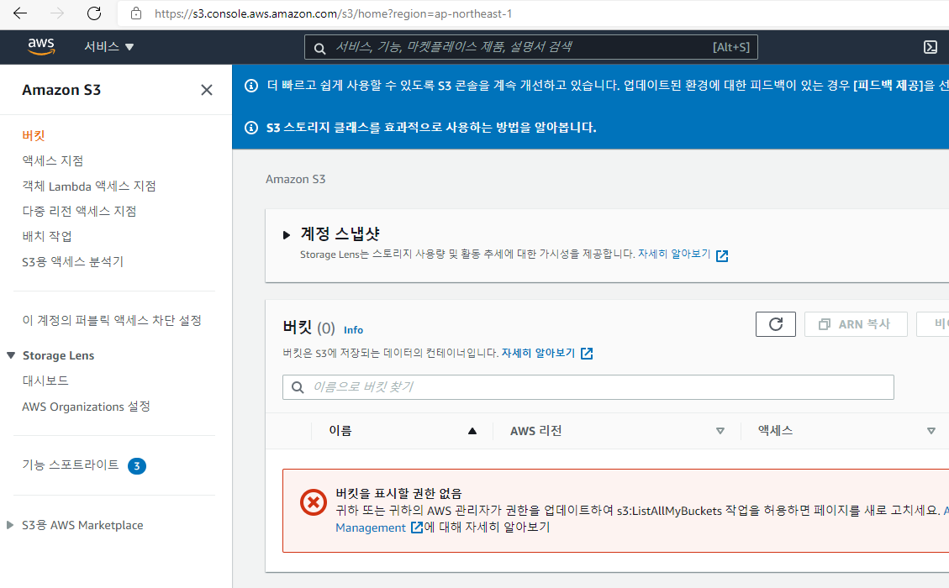The height and width of the screenshot is (588, 949).
Task: Open the CloudShell terminal icon
Action: (931, 47)
